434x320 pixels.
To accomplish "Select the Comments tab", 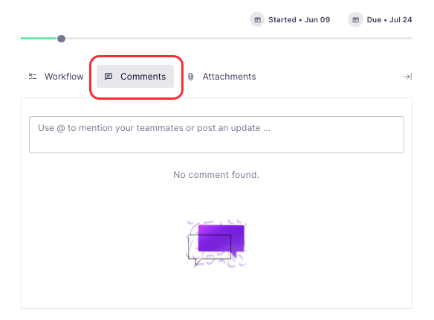I will coord(135,77).
